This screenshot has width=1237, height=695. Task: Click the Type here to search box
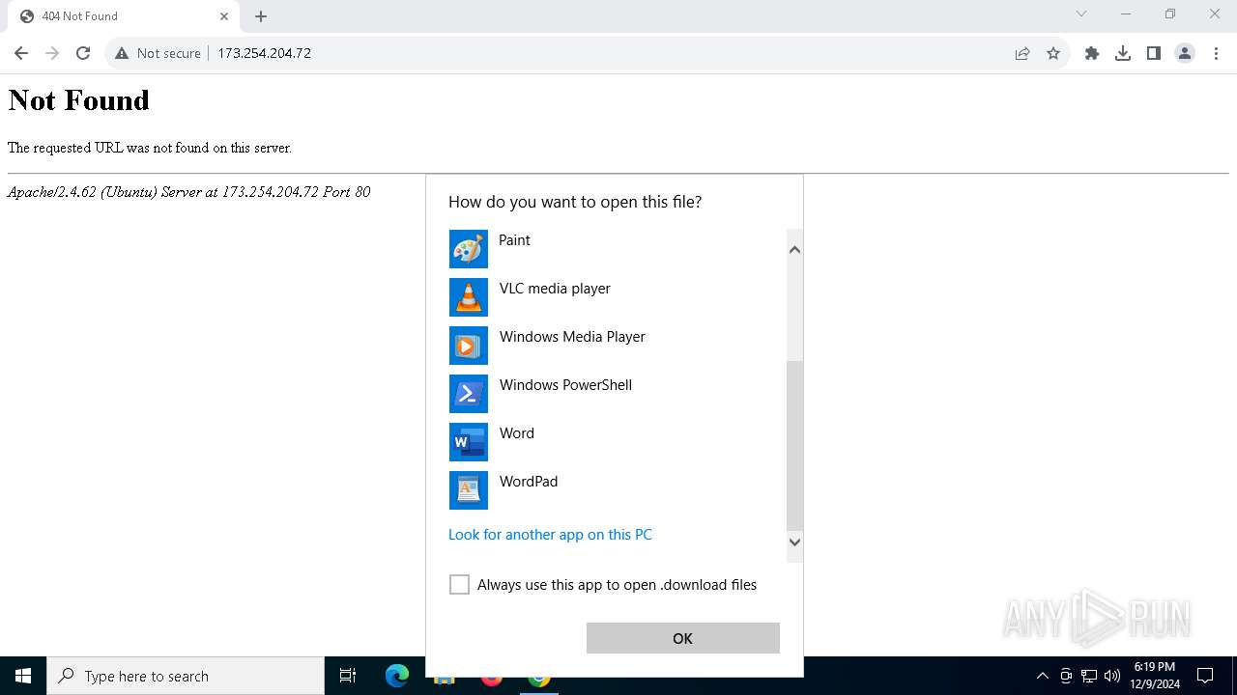click(x=186, y=676)
